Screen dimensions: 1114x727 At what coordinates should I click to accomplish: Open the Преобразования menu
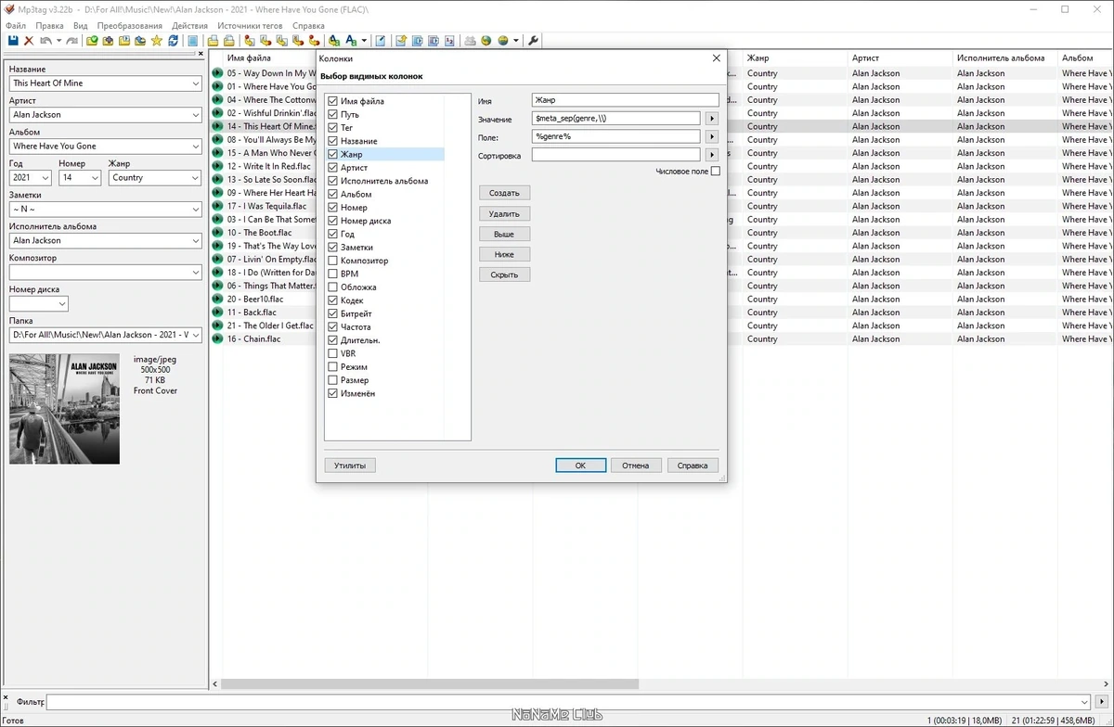click(x=130, y=26)
